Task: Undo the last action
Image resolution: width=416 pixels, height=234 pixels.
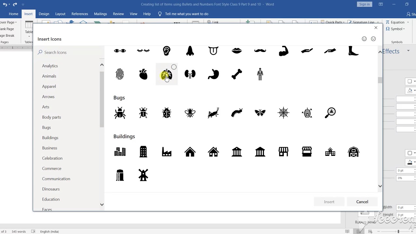Action: point(5,5)
